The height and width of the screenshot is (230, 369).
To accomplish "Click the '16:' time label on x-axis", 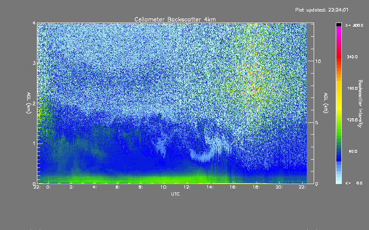I will [233, 187].
